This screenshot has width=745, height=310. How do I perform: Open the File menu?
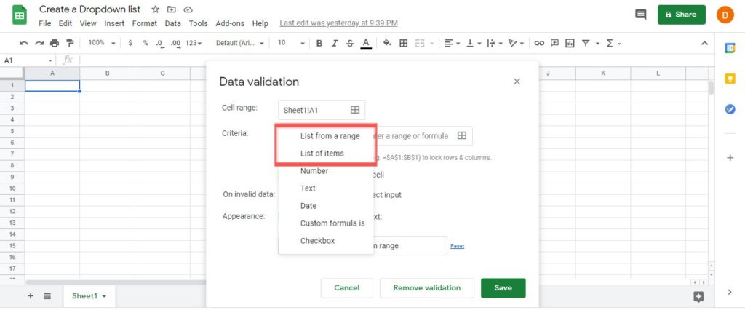[x=44, y=23]
